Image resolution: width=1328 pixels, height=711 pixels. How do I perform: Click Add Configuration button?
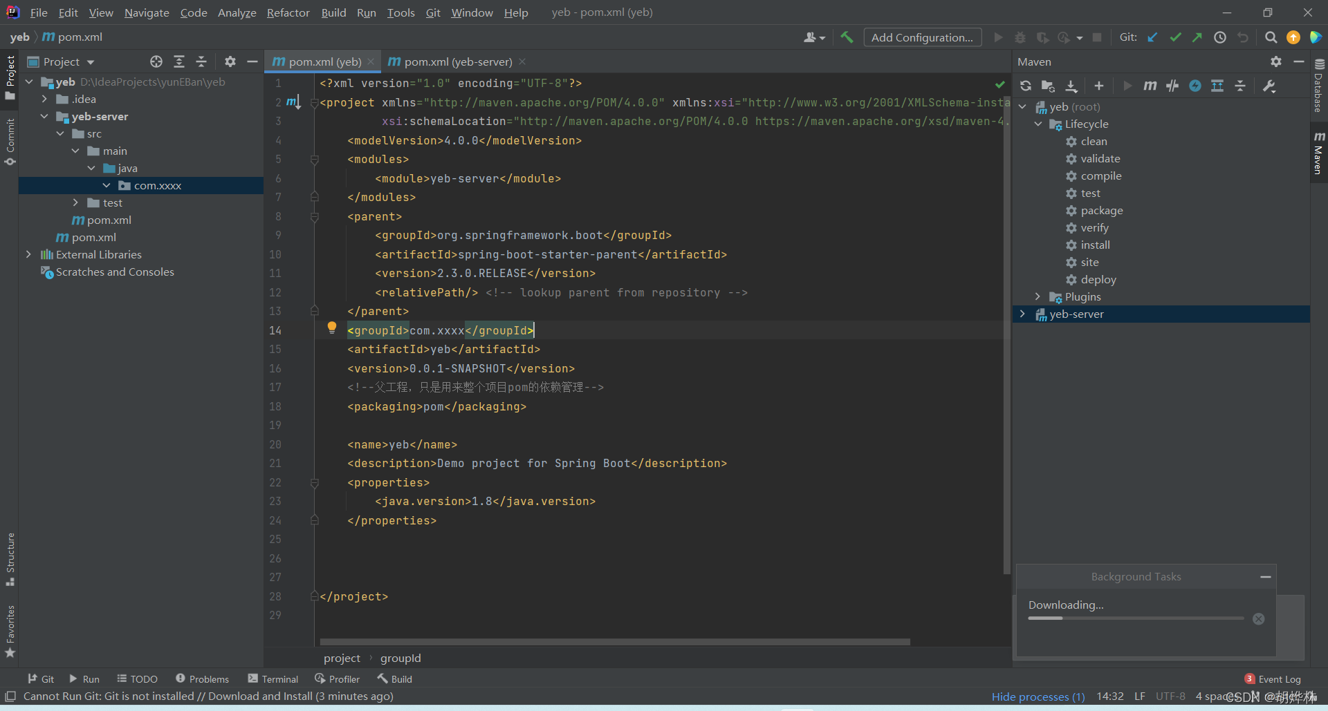click(923, 37)
